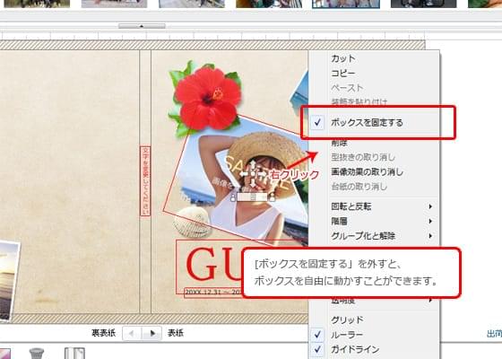
Task: Click the 表紙 page label
Action: pos(176,333)
